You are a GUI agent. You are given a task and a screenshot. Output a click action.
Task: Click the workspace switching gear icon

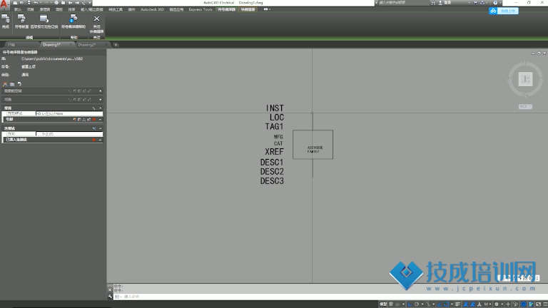pyautogui.click(x=497, y=304)
